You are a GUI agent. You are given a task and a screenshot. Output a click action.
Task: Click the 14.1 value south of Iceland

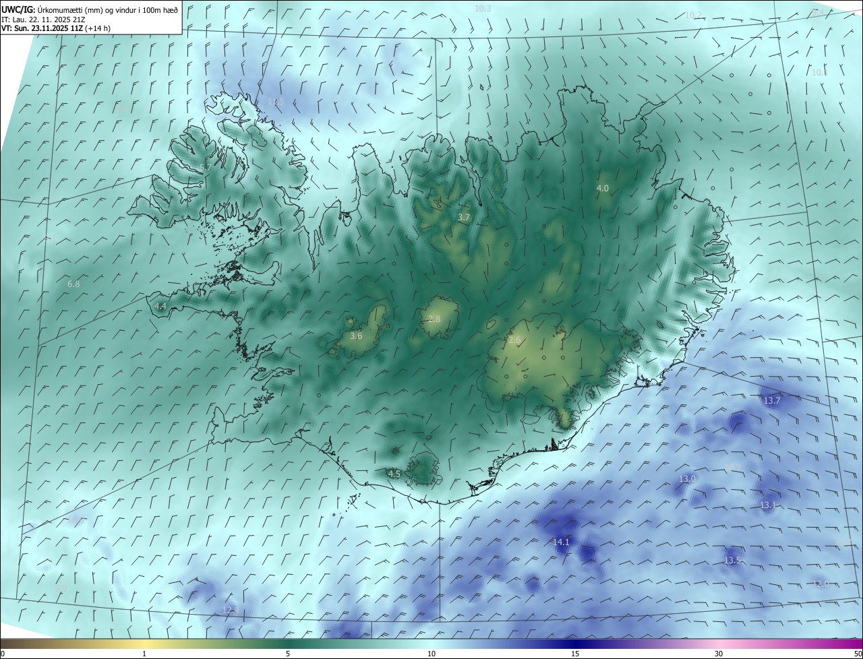pos(561,542)
